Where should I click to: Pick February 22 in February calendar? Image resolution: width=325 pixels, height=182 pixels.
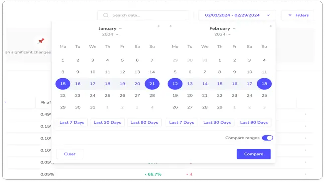[x=220, y=96]
